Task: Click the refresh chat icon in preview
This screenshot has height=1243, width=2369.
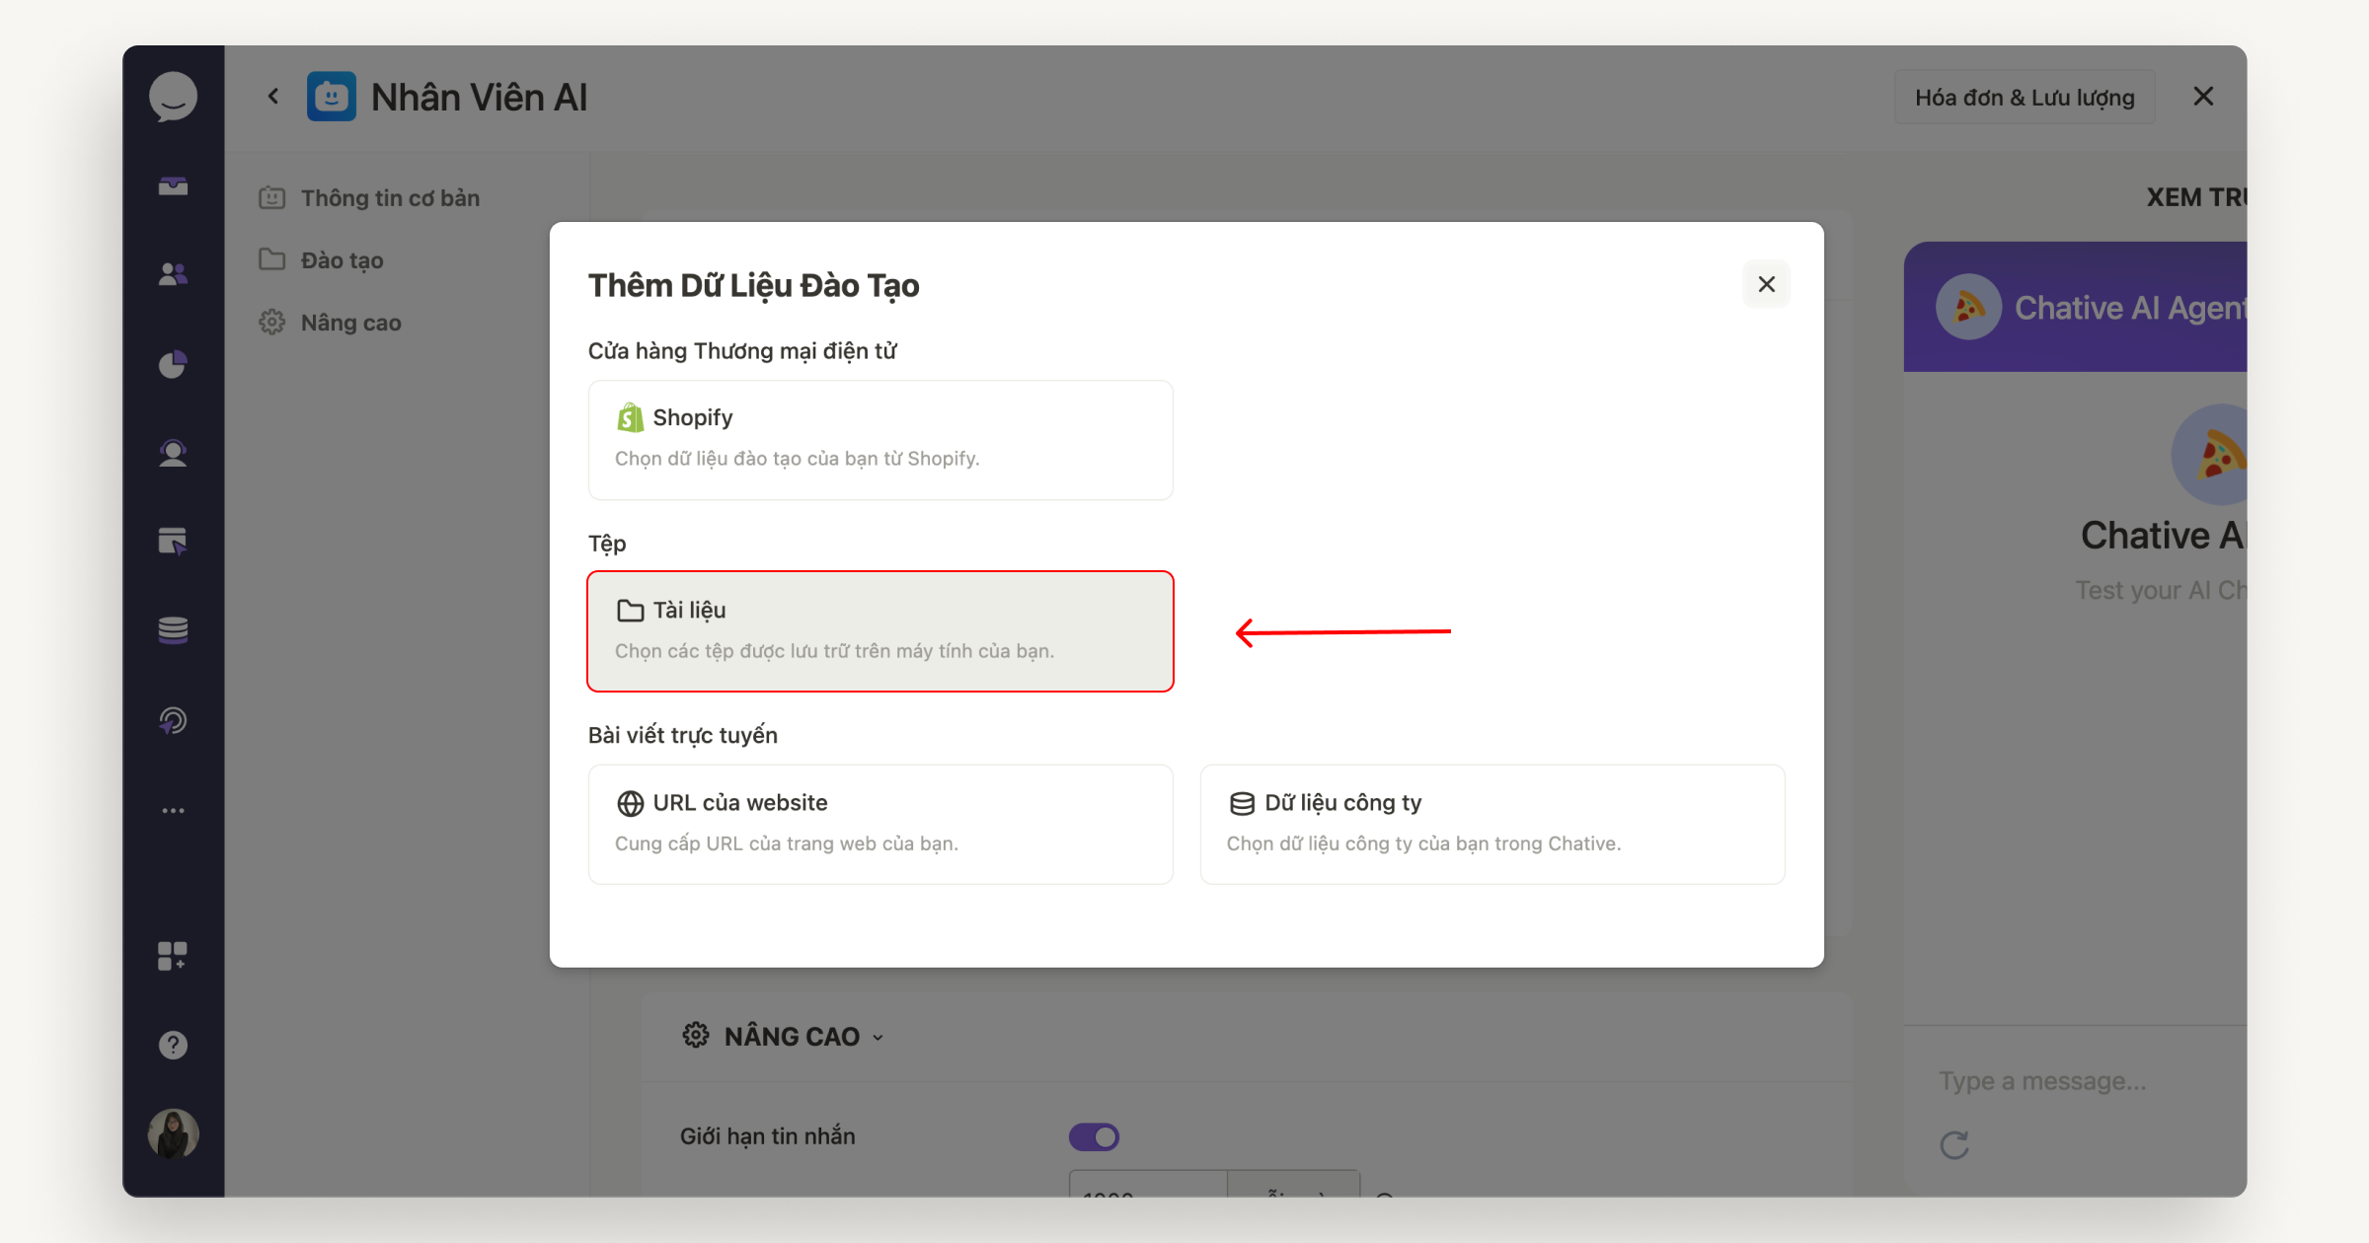Action: tap(1954, 1145)
